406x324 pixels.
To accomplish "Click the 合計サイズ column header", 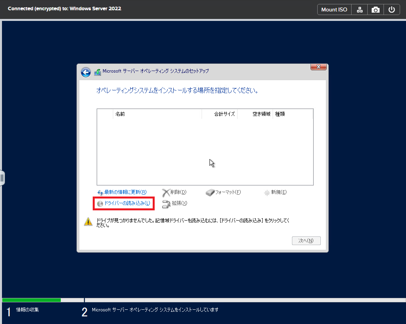I will click(219, 114).
